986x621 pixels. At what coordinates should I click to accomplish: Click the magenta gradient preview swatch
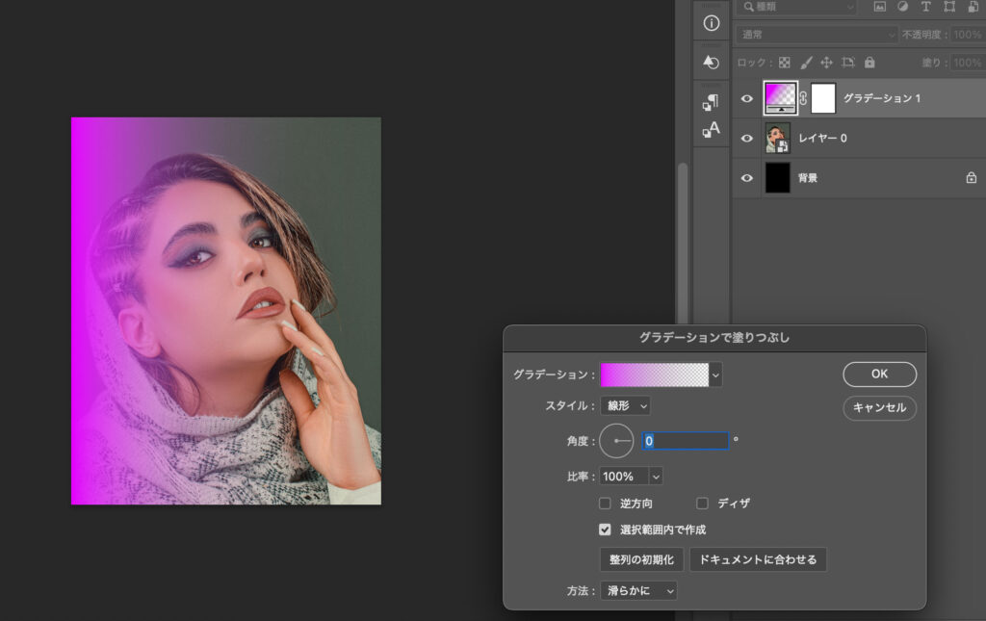point(654,375)
